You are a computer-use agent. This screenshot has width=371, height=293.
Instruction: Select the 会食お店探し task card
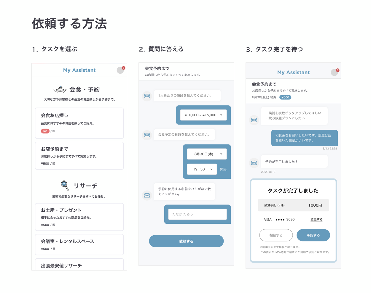point(79,123)
